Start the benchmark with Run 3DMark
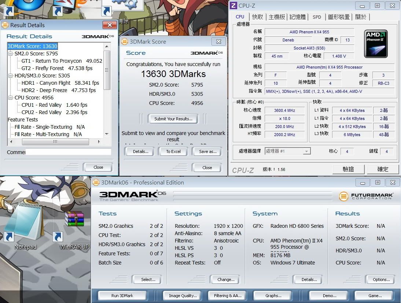The image size is (401, 303). (x=122, y=296)
